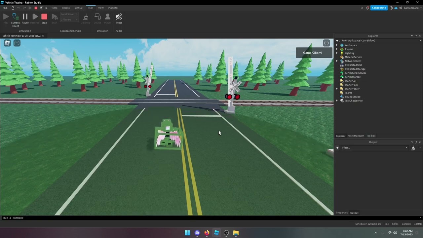Open the AVATAR ribbon tab
The height and width of the screenshot is (238, 423).
click(x=79, y=8)
